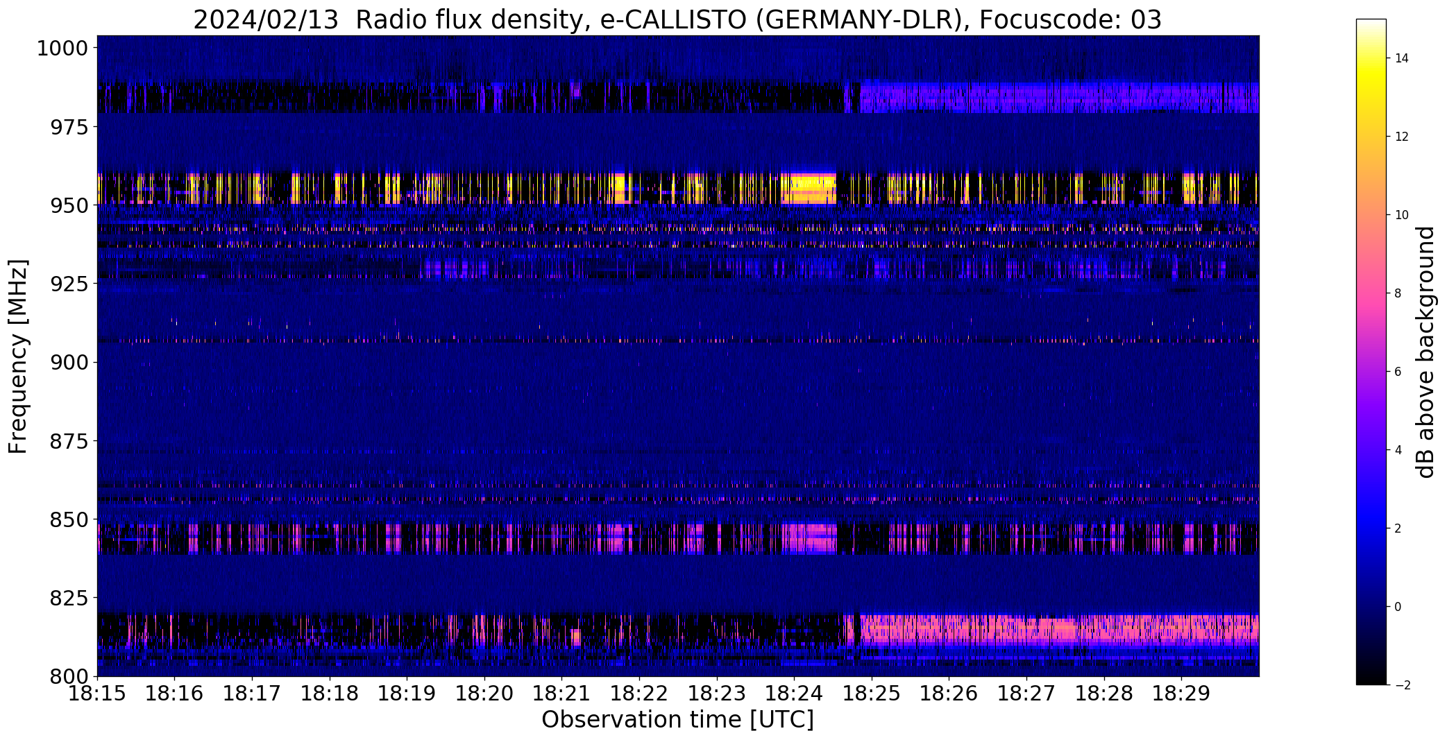Click the 18:28 time tick label
Image resolution: width=1447 pixels, height=740 pixels.
coord(1104,694)
